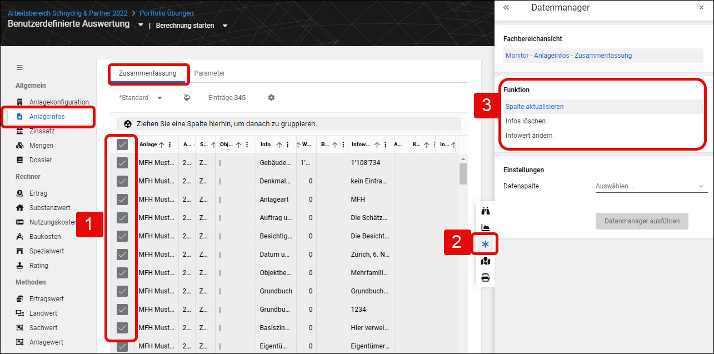
Task: Open the Berechnung starten dropdown arrow
Action: (x=225, y=26)
